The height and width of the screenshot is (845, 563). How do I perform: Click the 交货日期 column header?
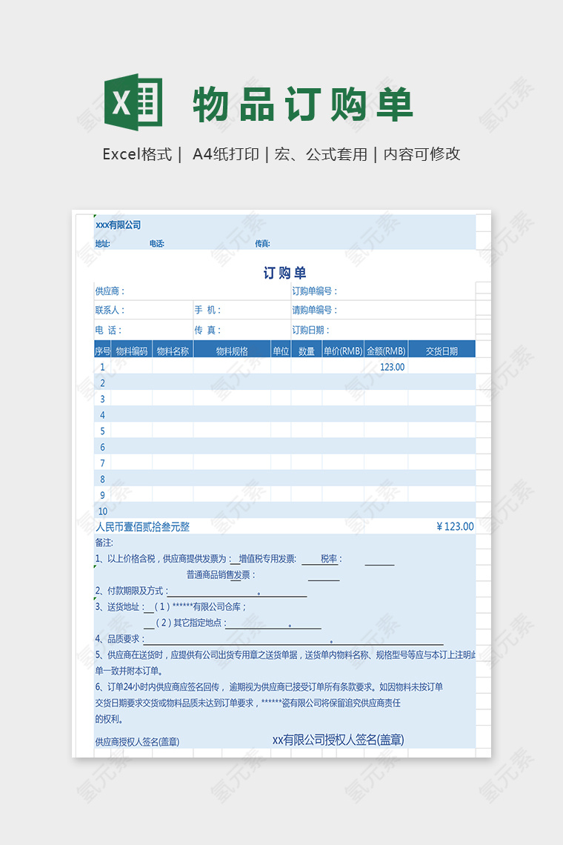[x=442, y=351]
